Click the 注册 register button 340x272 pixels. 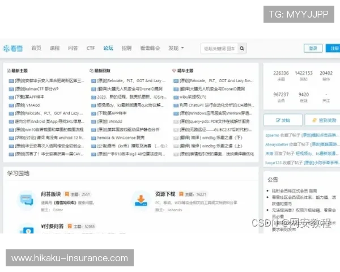click(x=333, y=48)
